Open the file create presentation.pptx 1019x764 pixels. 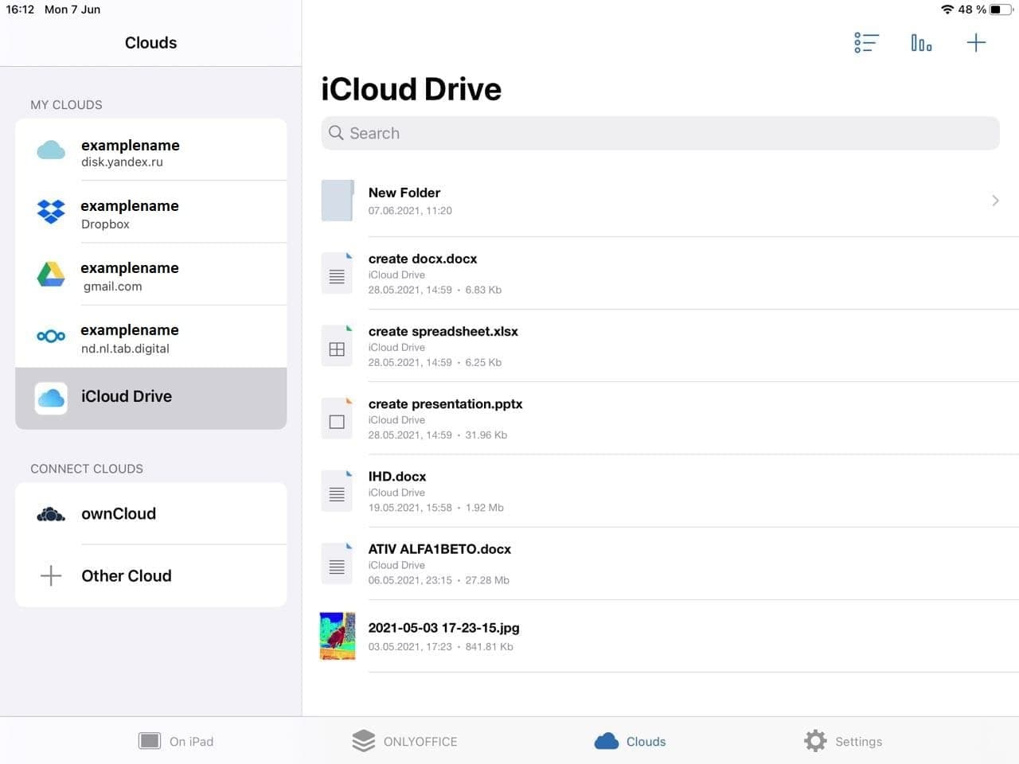coord(445,403)
